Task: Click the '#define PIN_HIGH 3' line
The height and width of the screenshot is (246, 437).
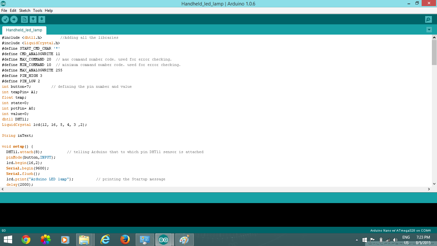Action: point(22,76)
